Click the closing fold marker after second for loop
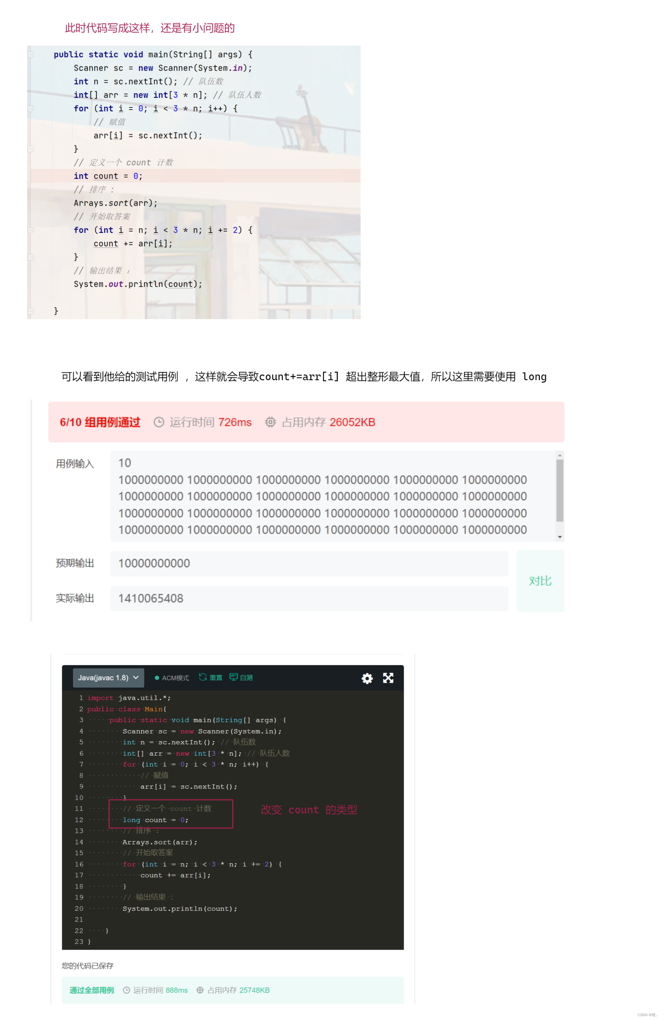663x1020 pixels. click(x=31, y=257)
